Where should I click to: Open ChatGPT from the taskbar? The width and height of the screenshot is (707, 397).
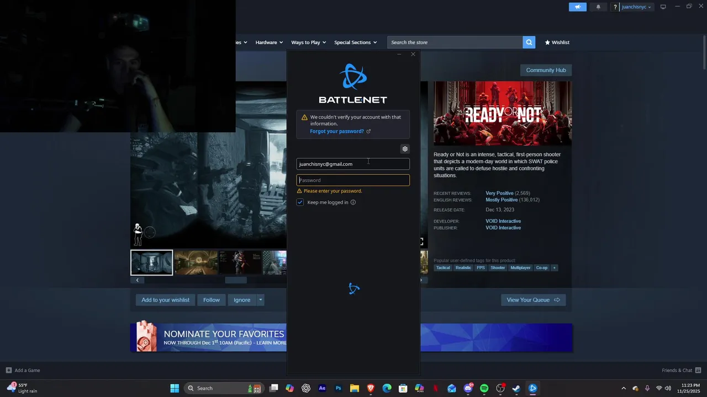tap(306, 388)
